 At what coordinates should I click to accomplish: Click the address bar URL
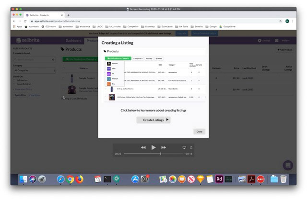(57, 21)
